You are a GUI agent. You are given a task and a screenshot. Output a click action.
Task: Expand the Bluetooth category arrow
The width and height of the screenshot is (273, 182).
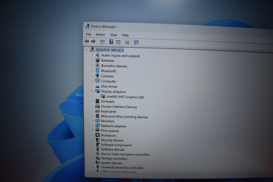[x=92, y=71]
